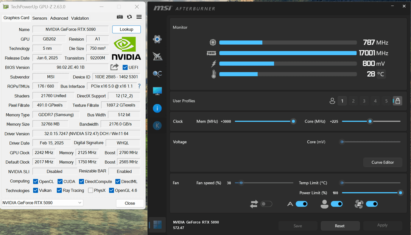Switch to the Graphics Card tab

[16, 18]
